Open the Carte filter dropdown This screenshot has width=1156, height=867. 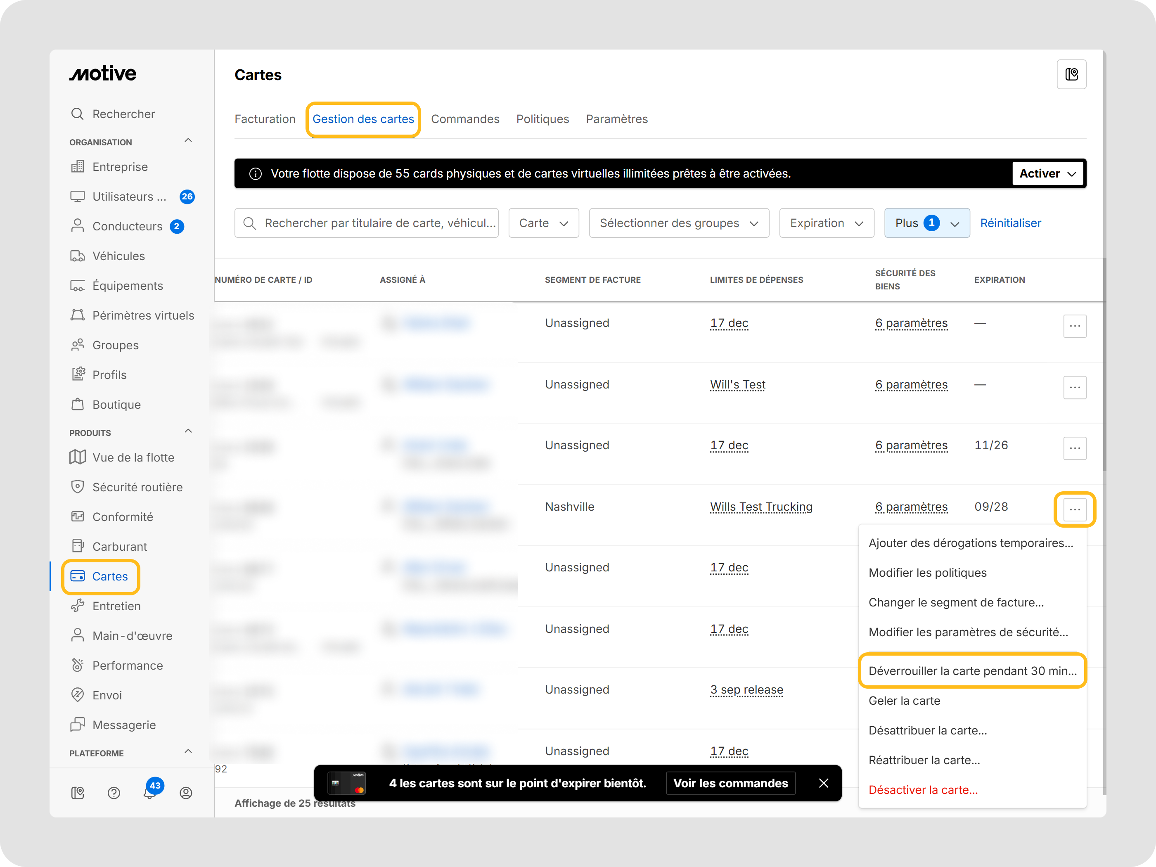click(543, 224)
